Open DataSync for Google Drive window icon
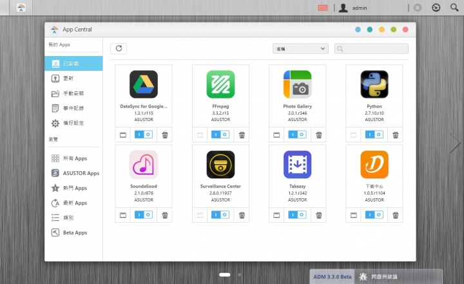Screen dimensions: 464x284 123,135
